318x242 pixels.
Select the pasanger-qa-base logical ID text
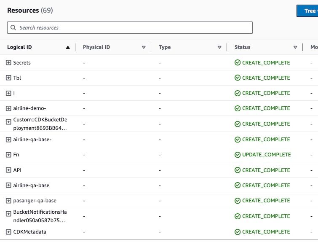(x=35, y=201)
